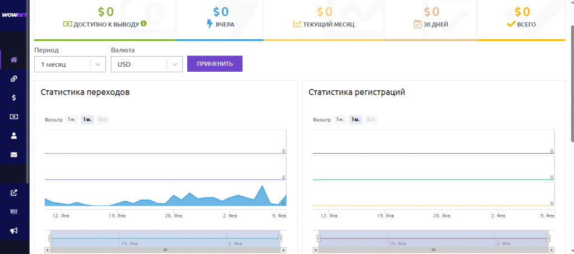Image resolution: width=574 pixels, height=254 pixels.
Task: Click left range handle of переходов navigator
Action: coord(50,238)
